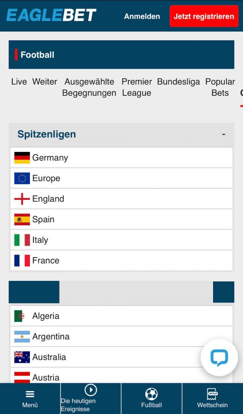Open the Wettschein betslip icon

[212, 394]
